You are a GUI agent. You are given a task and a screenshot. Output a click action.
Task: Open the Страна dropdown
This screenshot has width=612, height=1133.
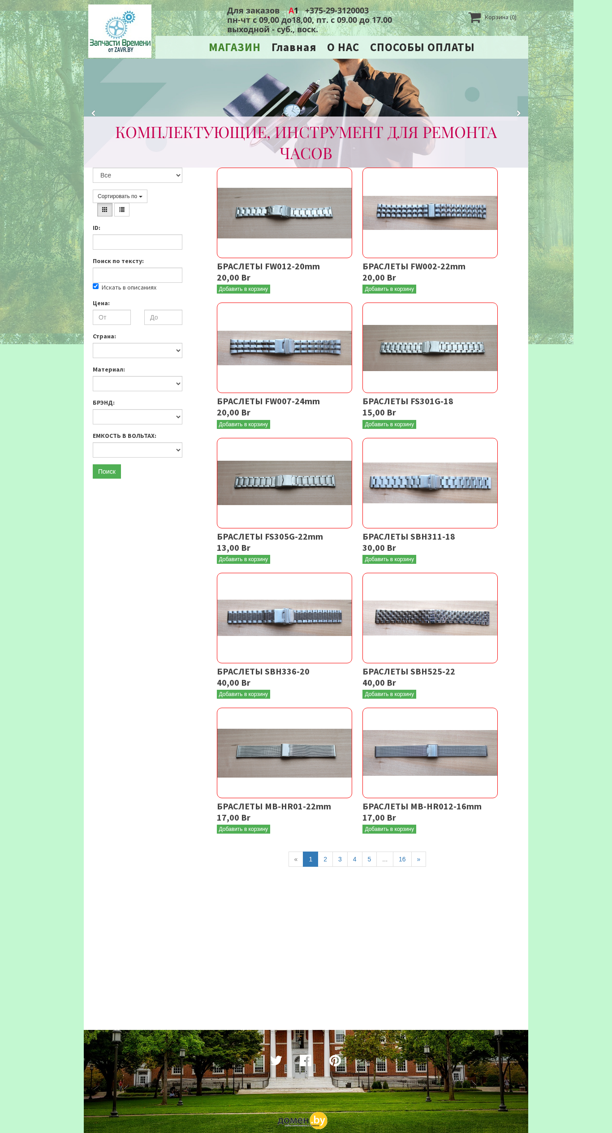(x=138, y=350)
